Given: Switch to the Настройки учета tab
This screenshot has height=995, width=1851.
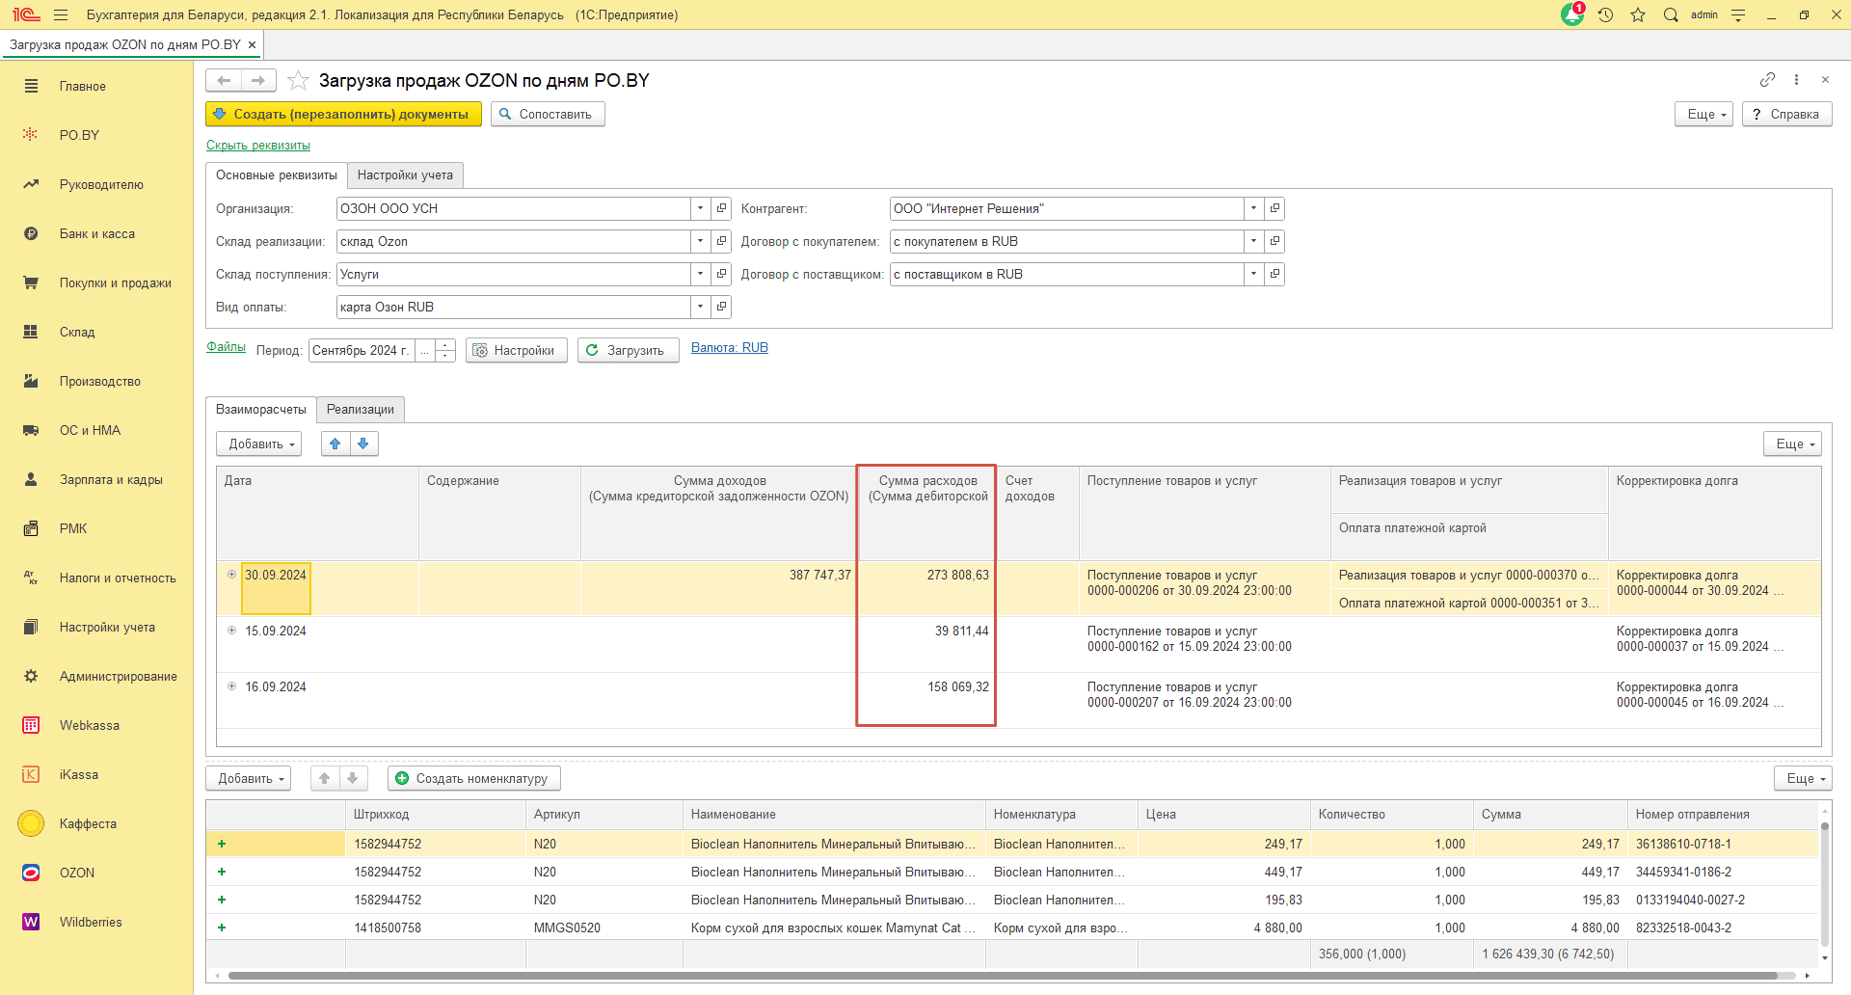Looking at the screenshot, I should tap(405, 175).
